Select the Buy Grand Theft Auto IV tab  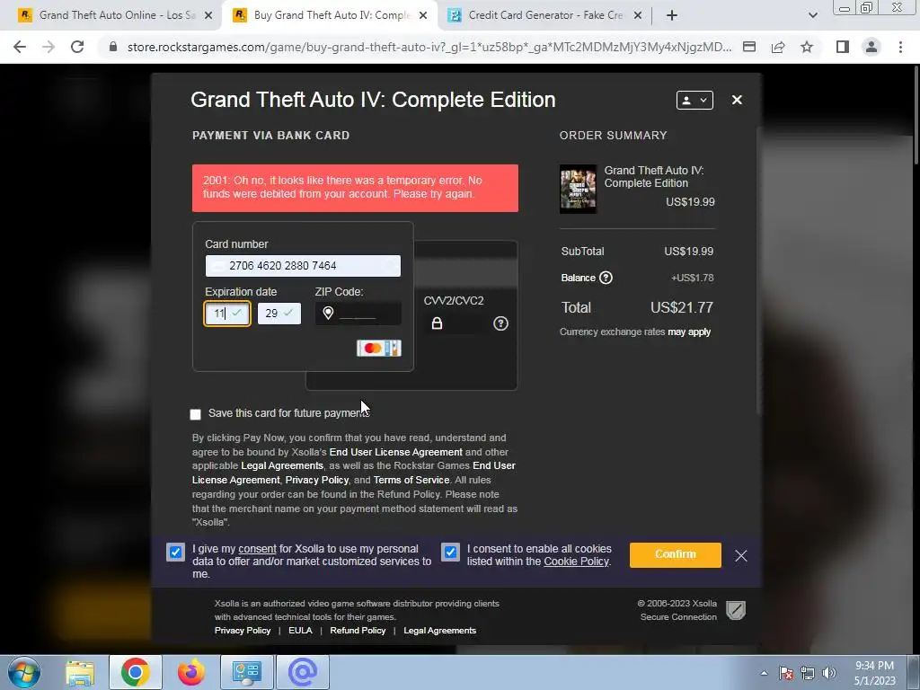click(331, 15)
